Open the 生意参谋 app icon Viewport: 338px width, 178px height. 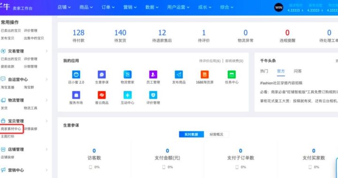102,74
